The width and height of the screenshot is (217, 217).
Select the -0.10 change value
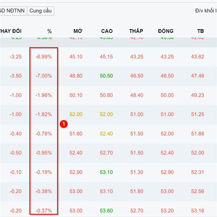pyautogui.click(x=16, y=172)
